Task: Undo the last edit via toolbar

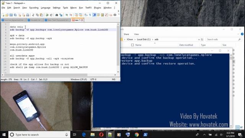Action: point(47,15)
